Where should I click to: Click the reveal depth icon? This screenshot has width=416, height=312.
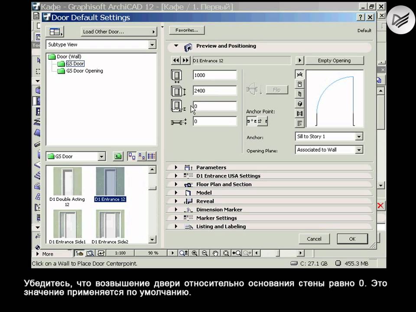(179, 122)
